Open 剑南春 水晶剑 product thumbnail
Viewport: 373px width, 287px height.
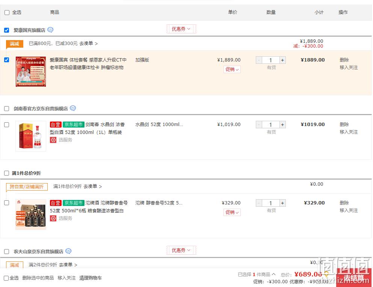coord(31,136)
